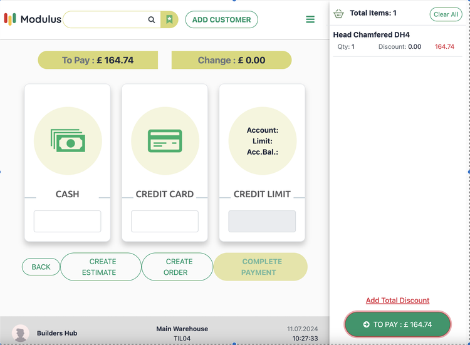470x345 pixels.
Task: Open the hamburger menu
Action: [310, 19]
